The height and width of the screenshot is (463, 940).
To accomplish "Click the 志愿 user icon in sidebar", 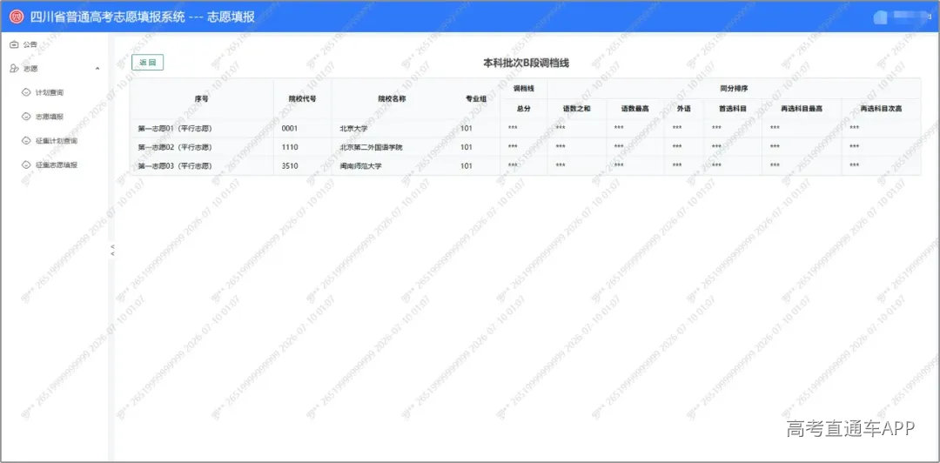I will [15, 69].
